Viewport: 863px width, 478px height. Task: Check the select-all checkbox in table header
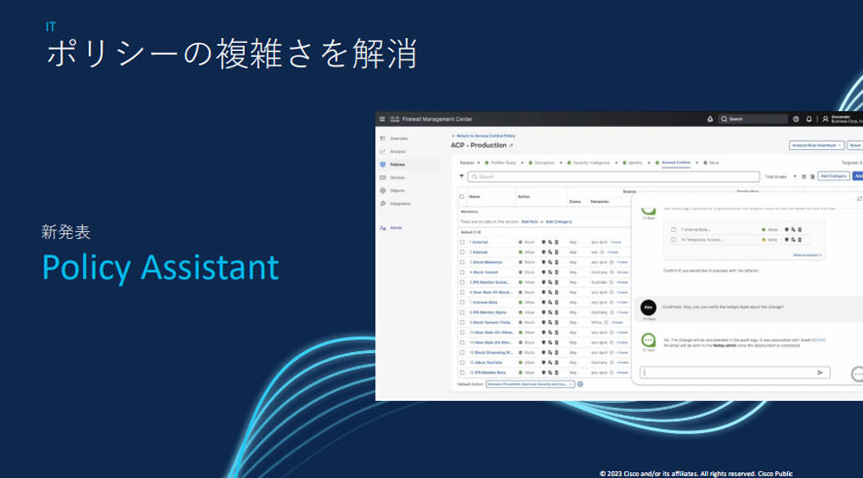coord(462,197)
